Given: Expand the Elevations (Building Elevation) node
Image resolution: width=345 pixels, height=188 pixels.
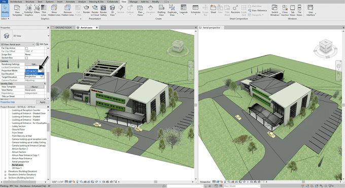Looking at the screenshot, I should pos(5,171).
